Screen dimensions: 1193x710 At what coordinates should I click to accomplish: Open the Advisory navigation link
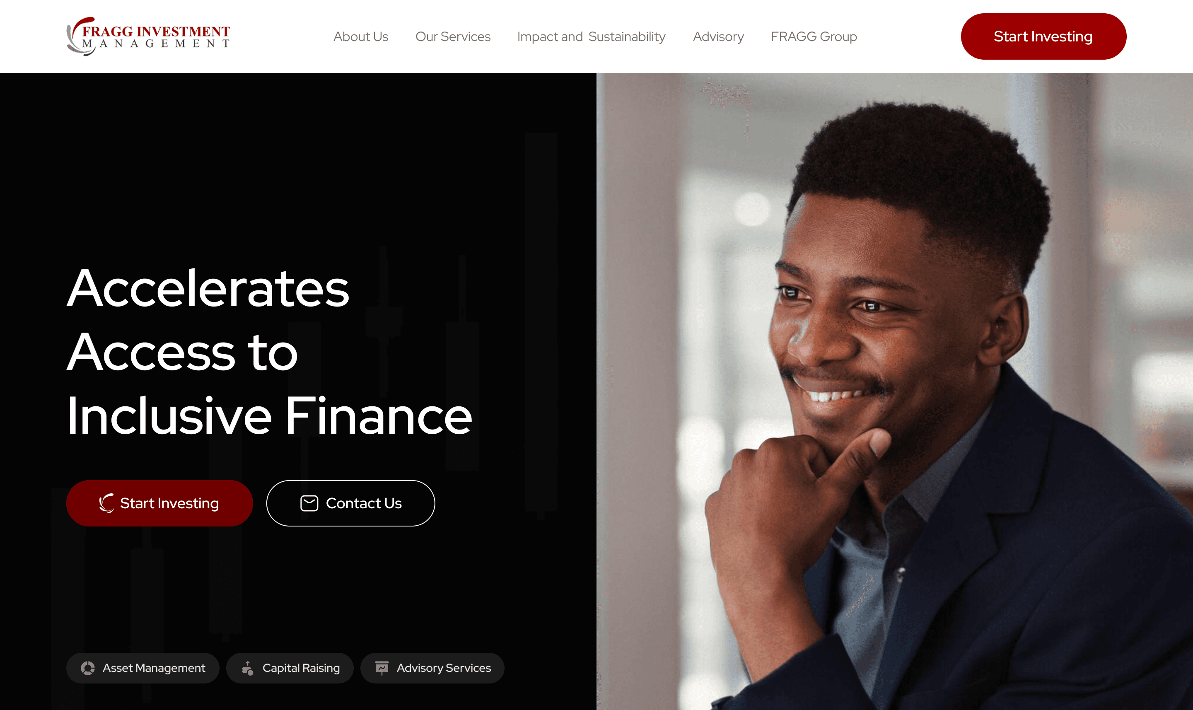[718, 36]
